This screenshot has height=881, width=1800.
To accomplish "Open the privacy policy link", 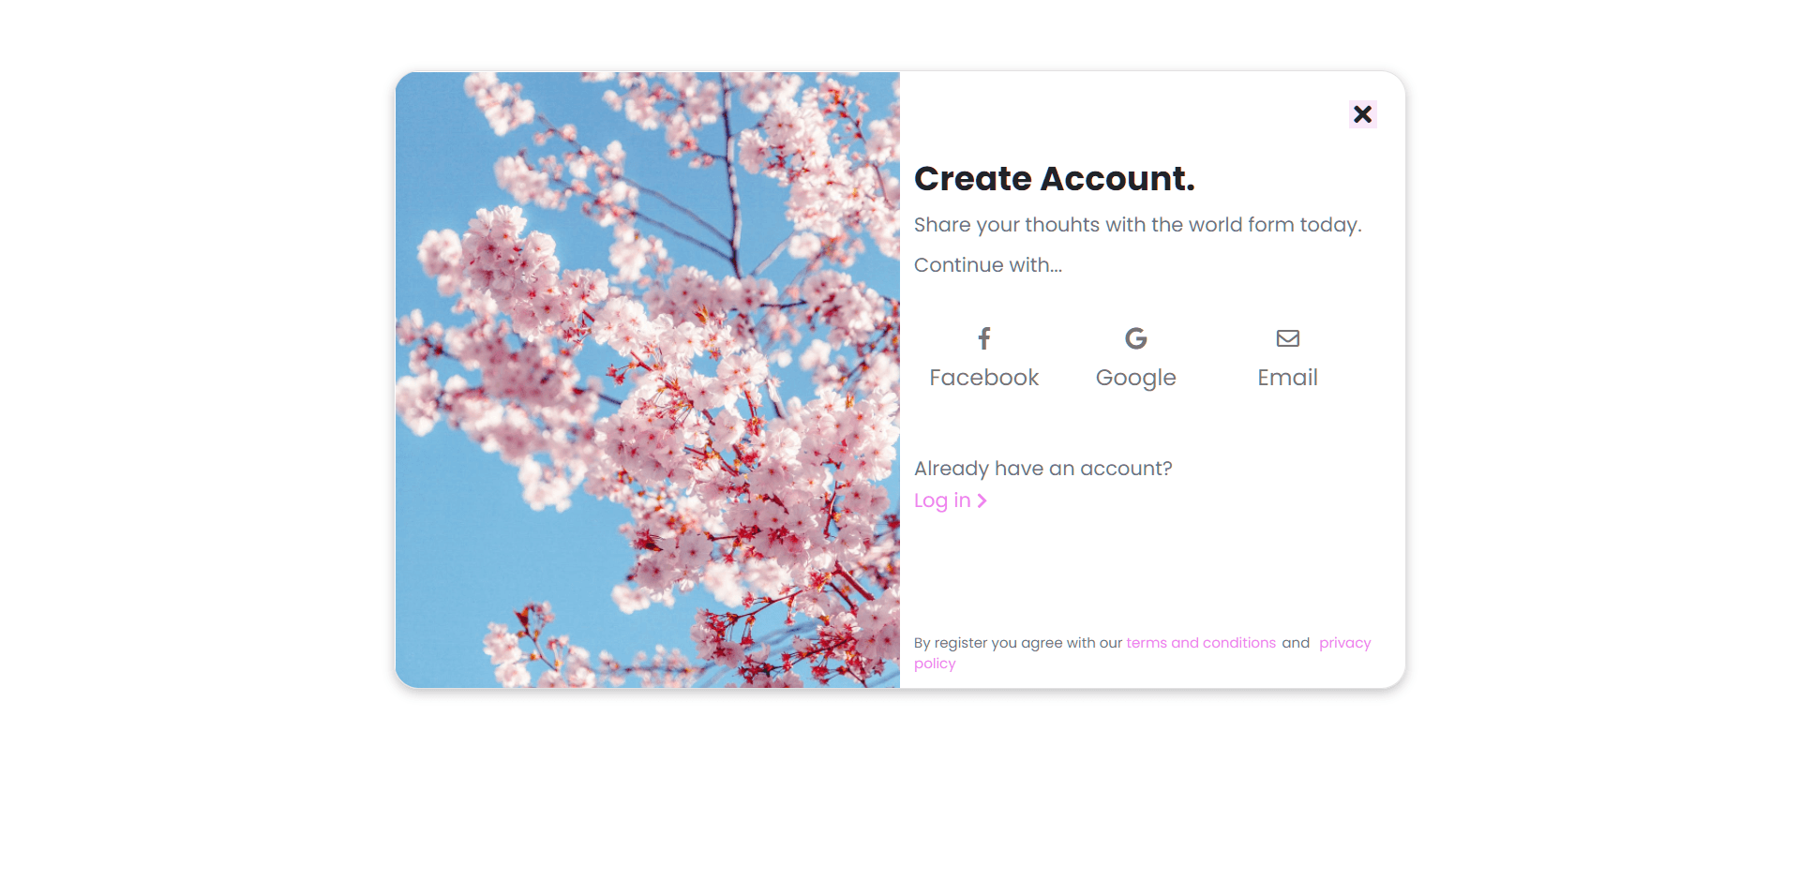I will point(1344,643).
